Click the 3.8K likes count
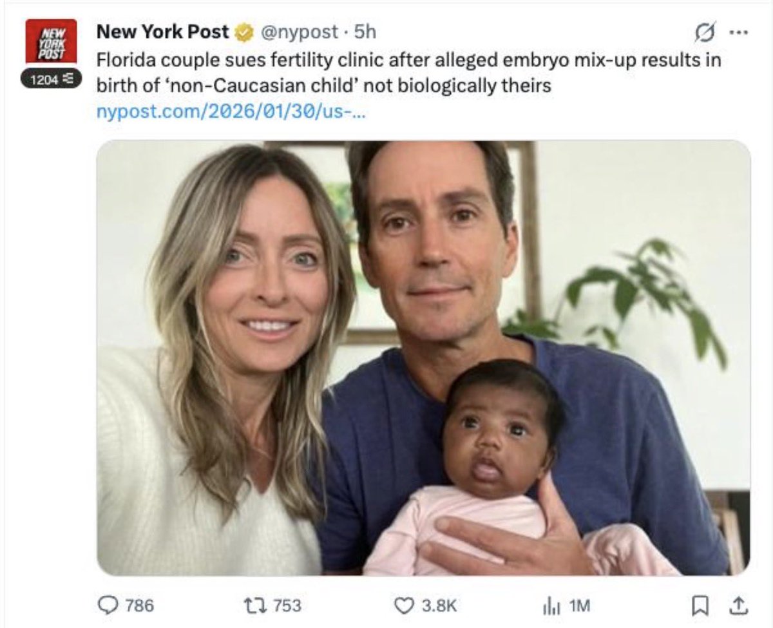773x628 pixels. tap(439, 605)
